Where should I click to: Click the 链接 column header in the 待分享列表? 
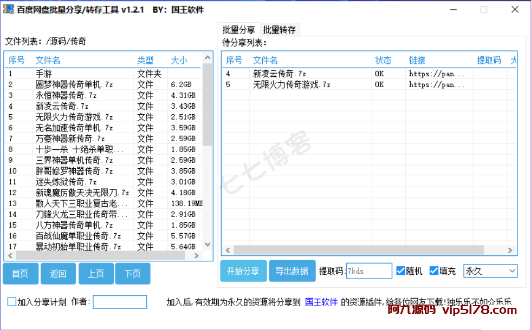coord(417,60)
